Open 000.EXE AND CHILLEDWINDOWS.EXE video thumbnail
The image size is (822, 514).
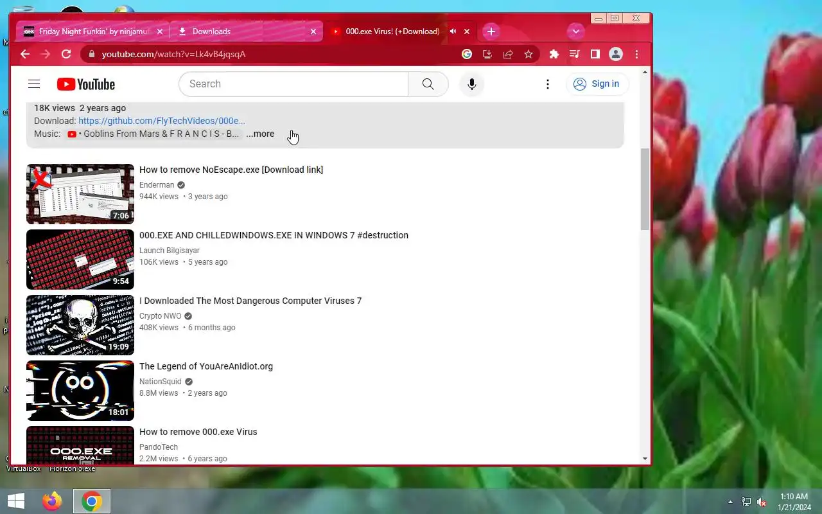[80, 260]
